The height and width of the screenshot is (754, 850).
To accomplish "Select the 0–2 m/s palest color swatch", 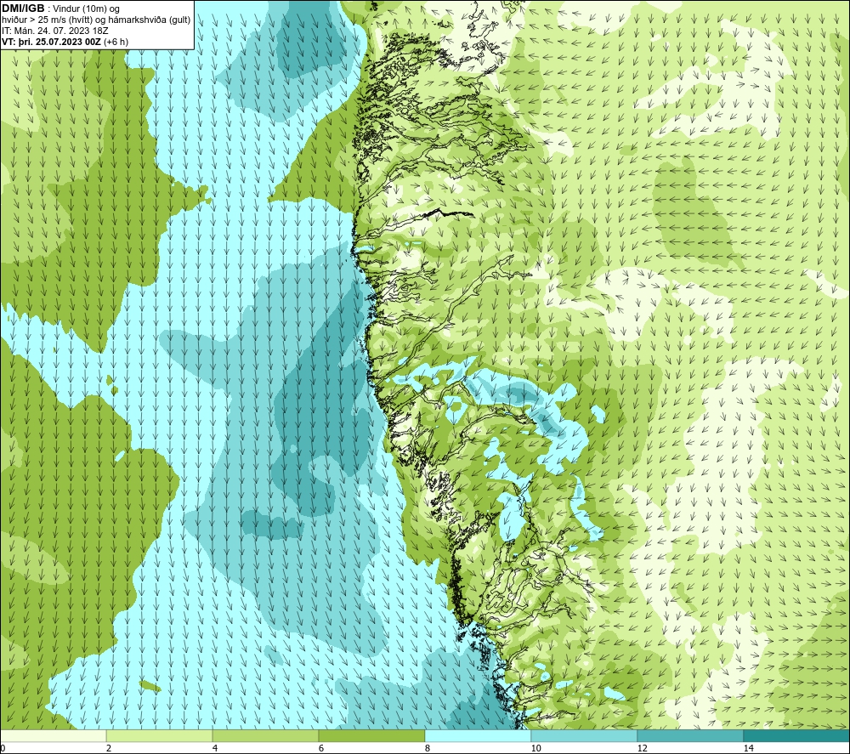I will coord(53,735).
